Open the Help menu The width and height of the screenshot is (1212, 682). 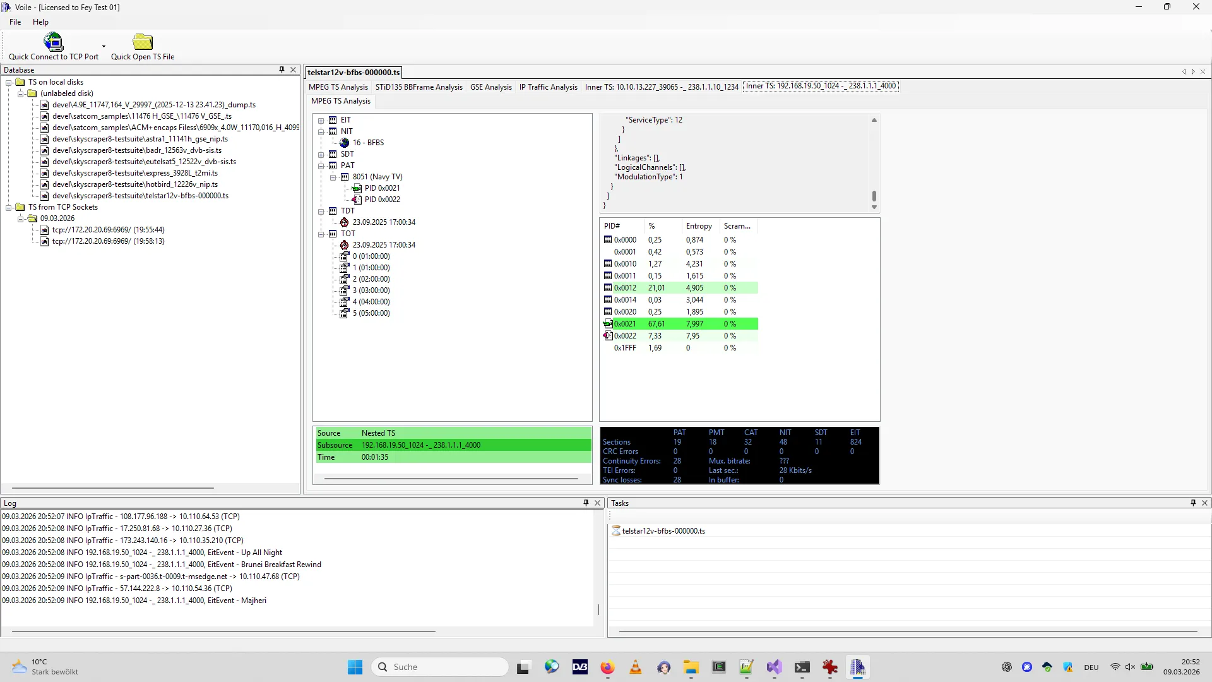40,22
